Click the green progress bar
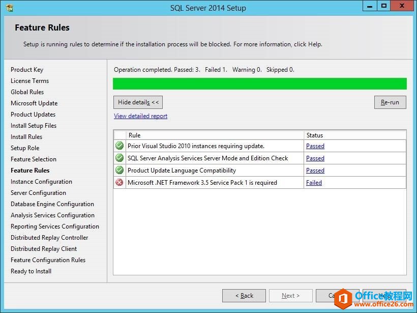Image resolution: width=417 pixels, height=313 pixels. click(260, 83)
